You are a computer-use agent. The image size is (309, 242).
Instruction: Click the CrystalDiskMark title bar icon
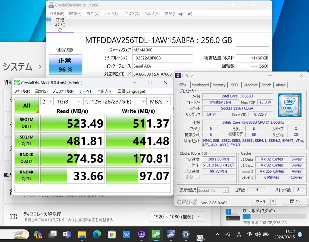(17, 83)
